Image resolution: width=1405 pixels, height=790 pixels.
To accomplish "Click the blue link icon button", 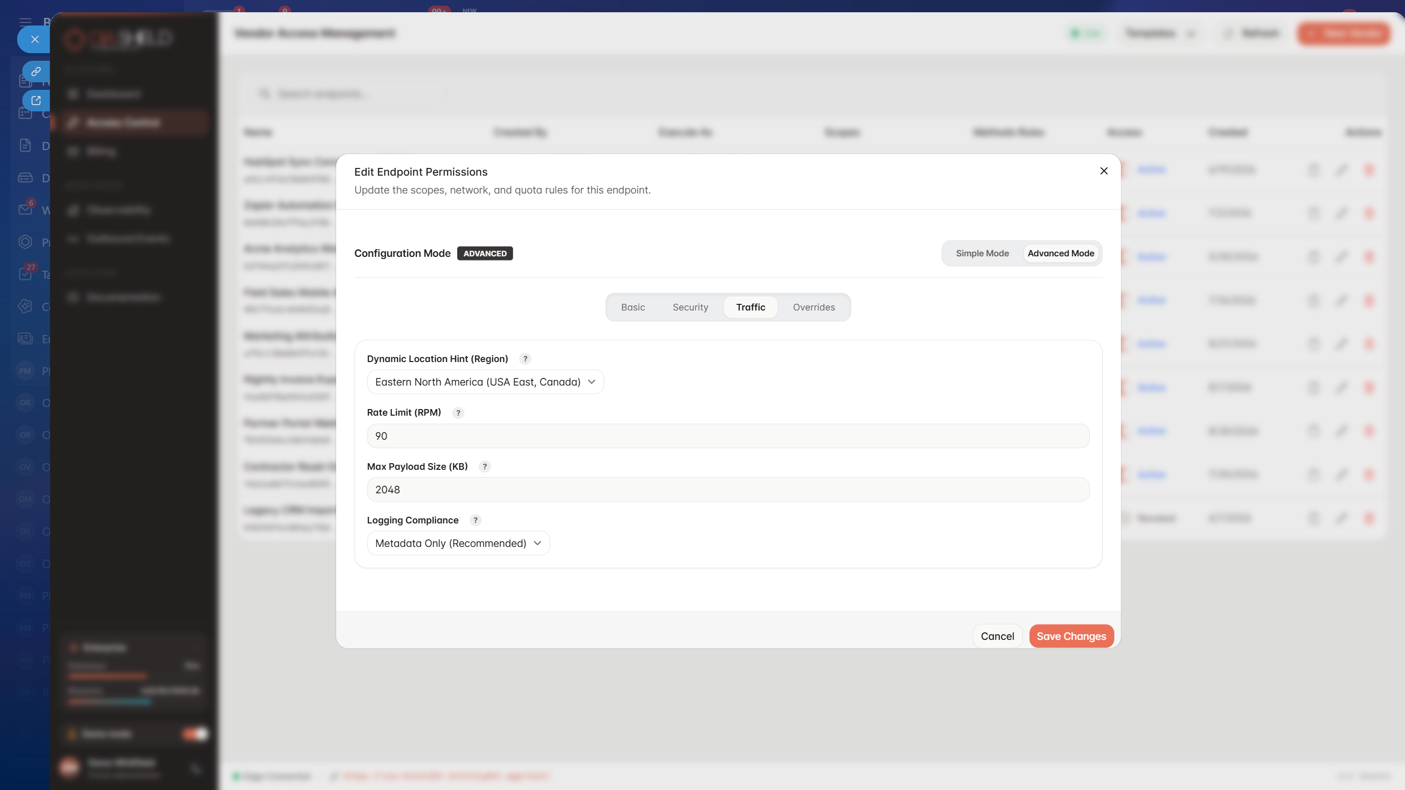I will pyautogui.click(x=36, y=71).
